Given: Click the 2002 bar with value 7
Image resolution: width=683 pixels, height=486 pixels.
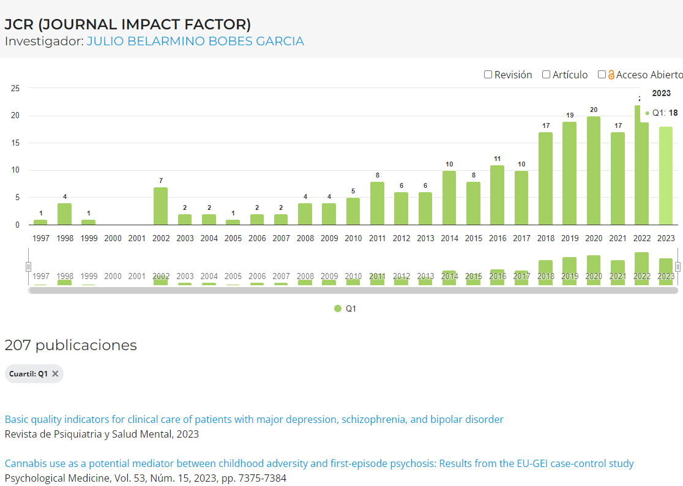Looking at the screenshot, I should pos(161,206).
